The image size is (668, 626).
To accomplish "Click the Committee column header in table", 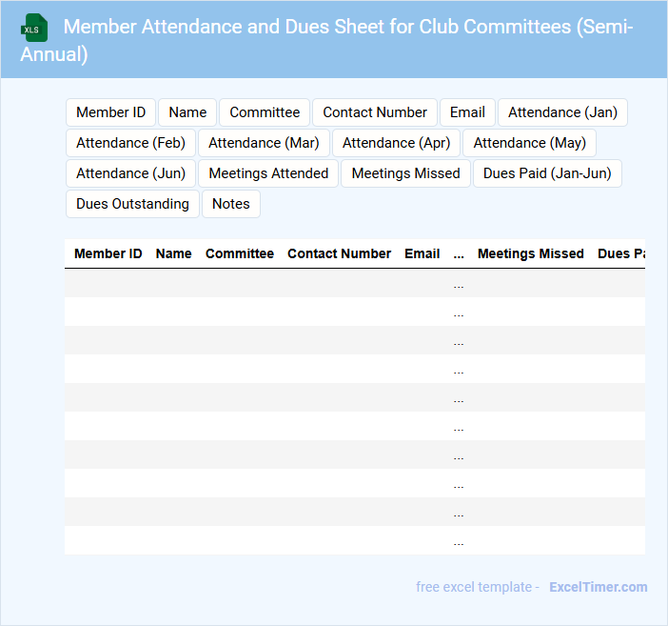I will click(240, 253).
